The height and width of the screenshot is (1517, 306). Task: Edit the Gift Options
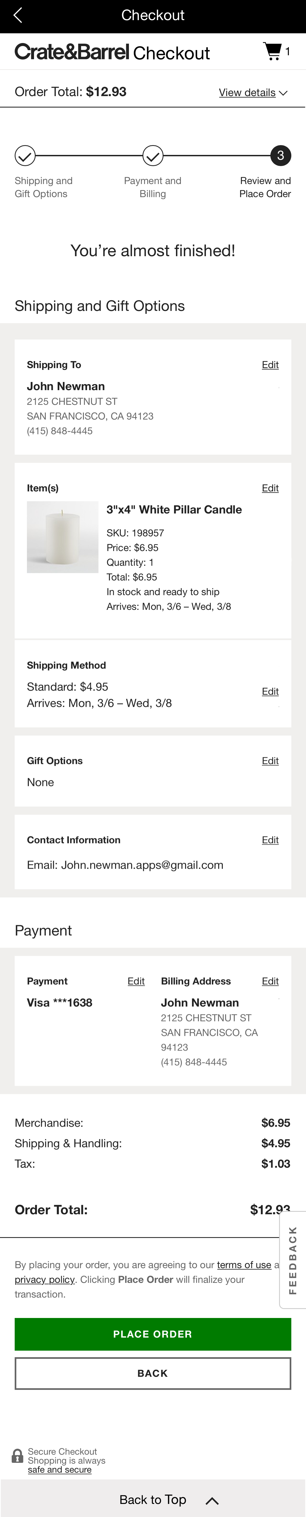(270, 761)
